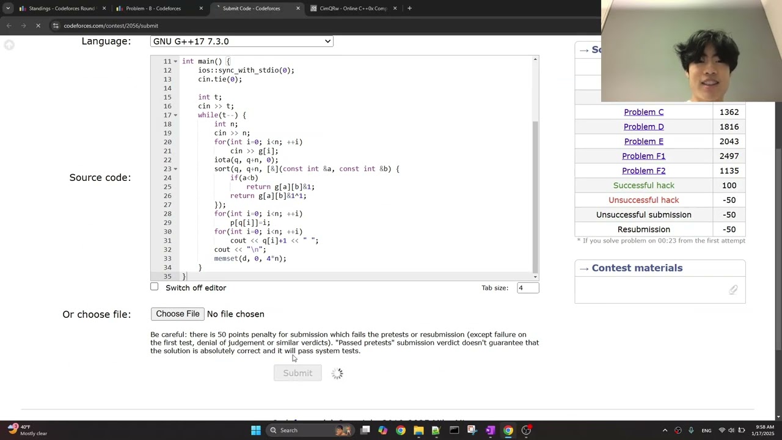Toggle the Switch off editor checkbox

point(155,287)
